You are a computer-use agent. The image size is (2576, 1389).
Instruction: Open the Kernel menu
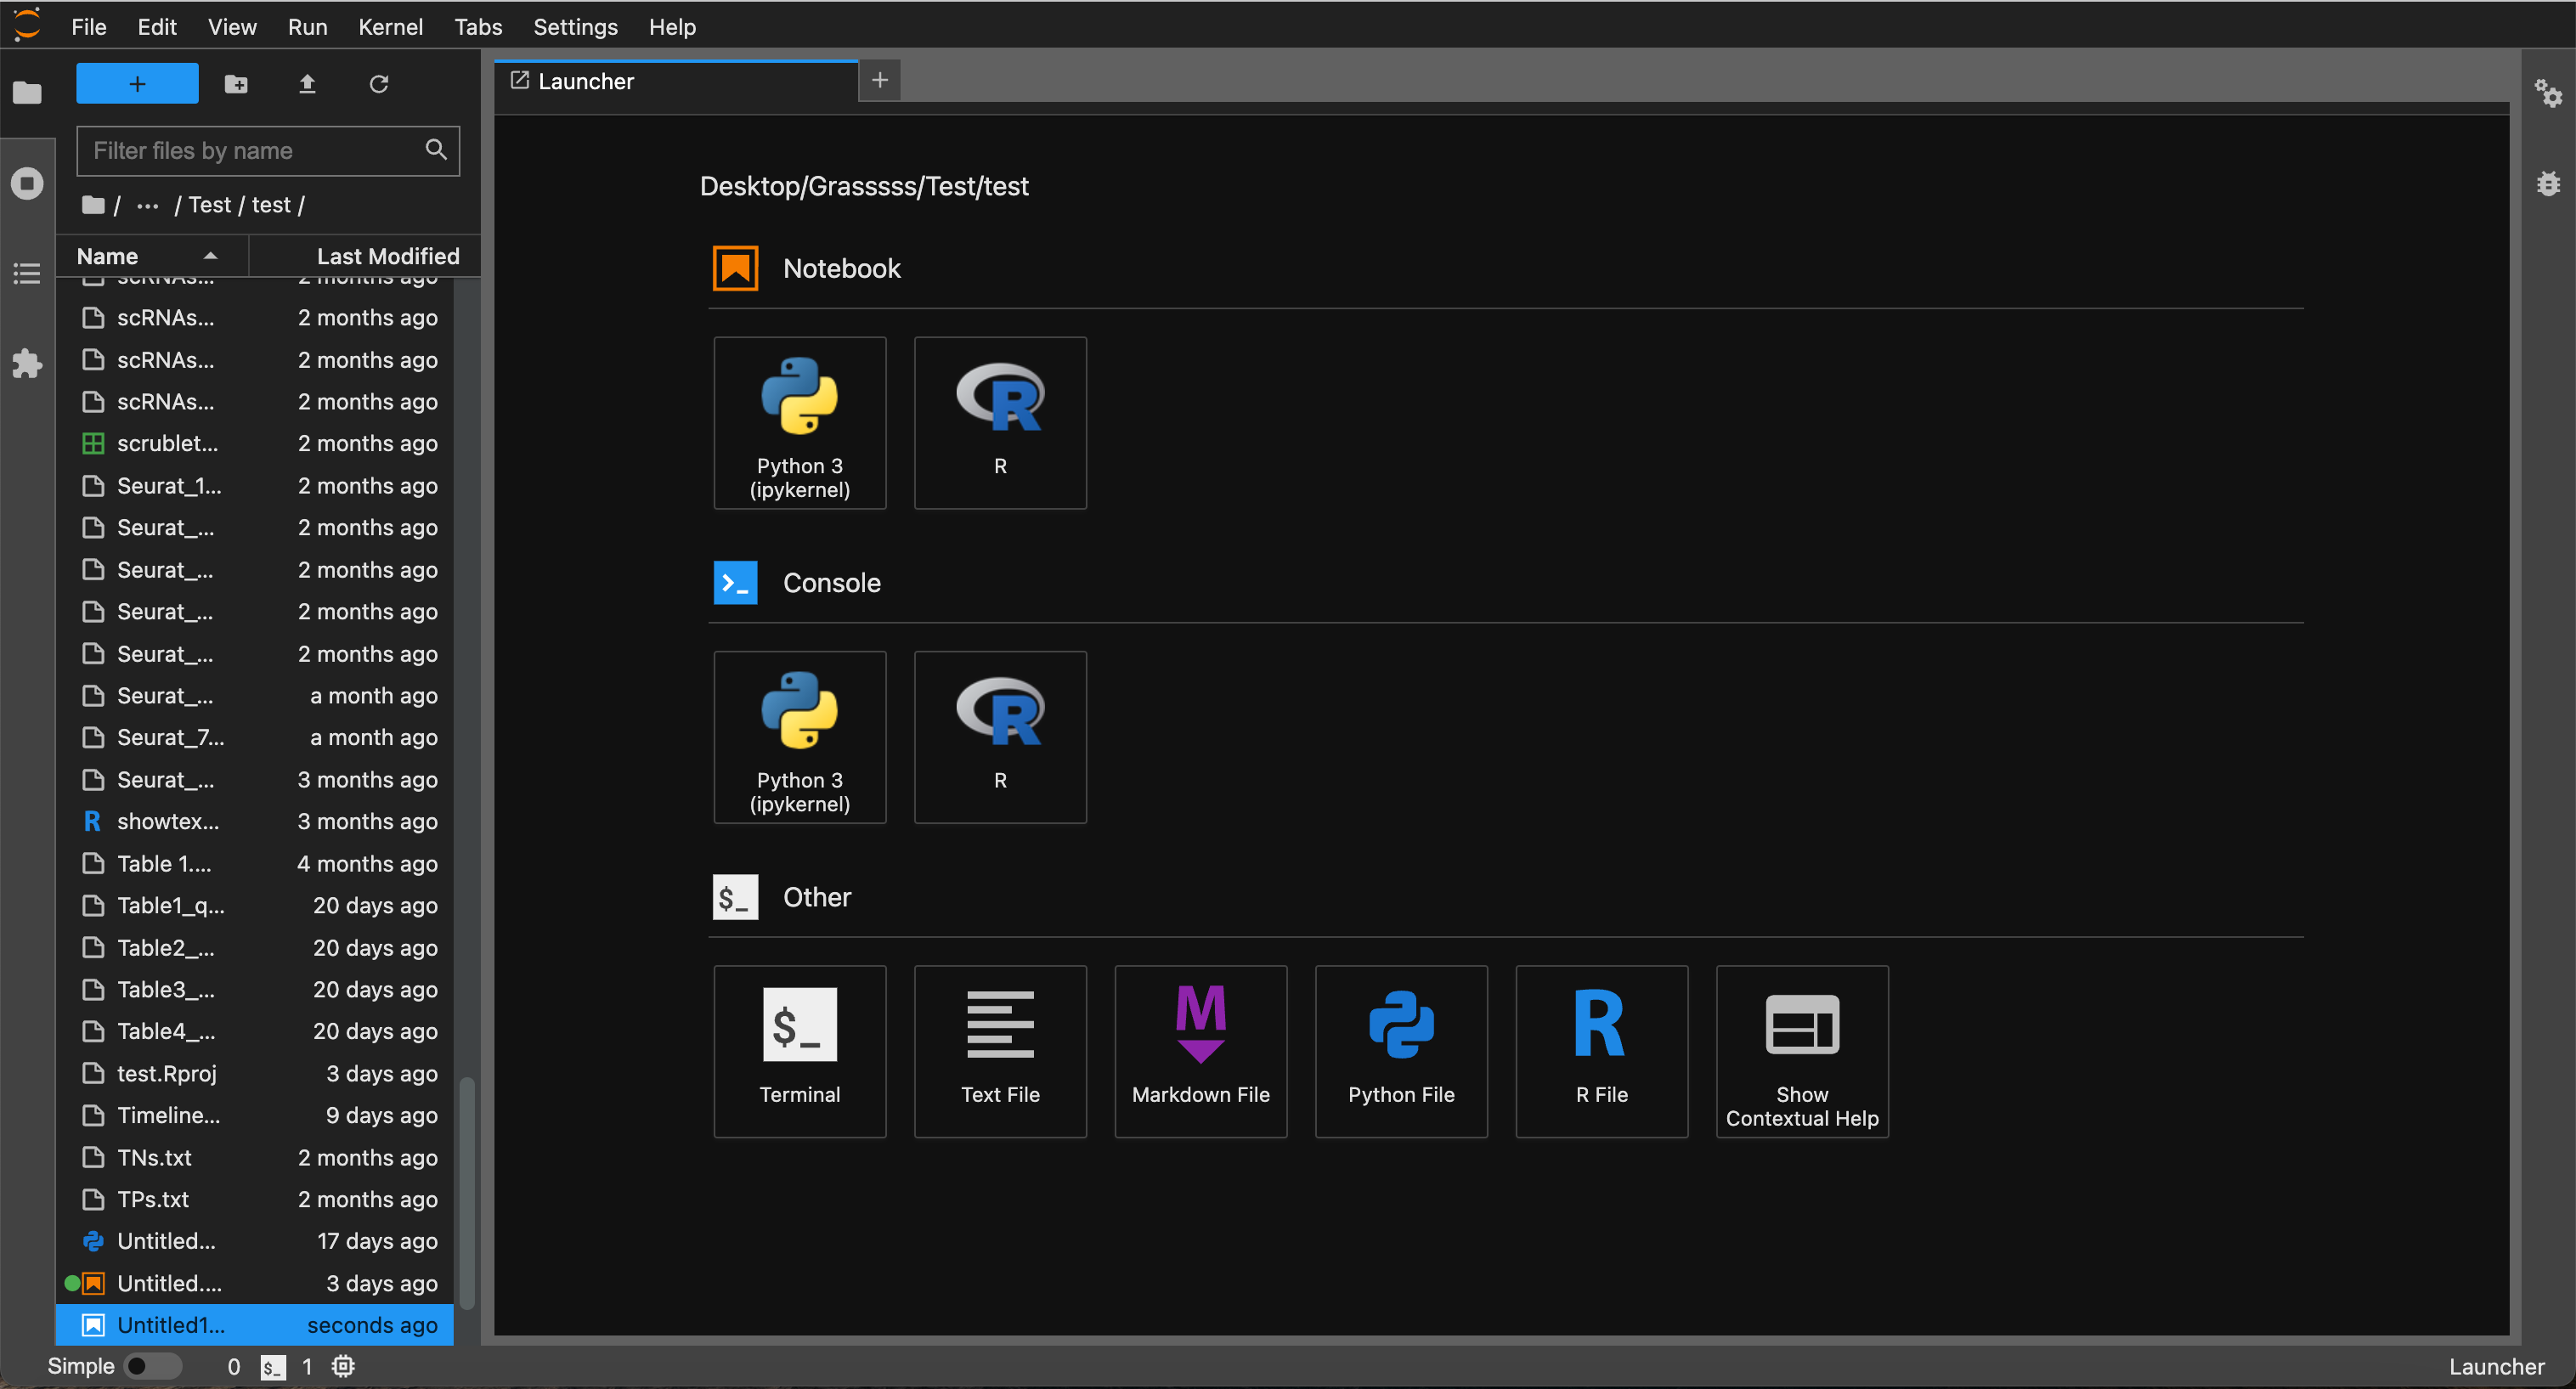pyautogui.click(x=390, y=27)
